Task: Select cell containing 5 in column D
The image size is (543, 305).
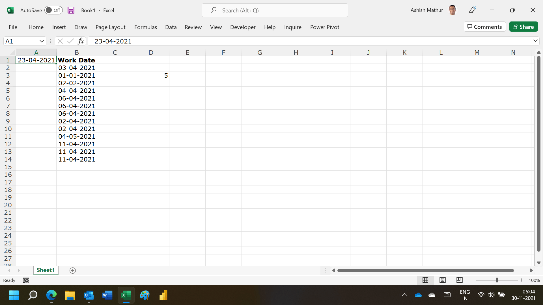Action: (x=151, y=75)
